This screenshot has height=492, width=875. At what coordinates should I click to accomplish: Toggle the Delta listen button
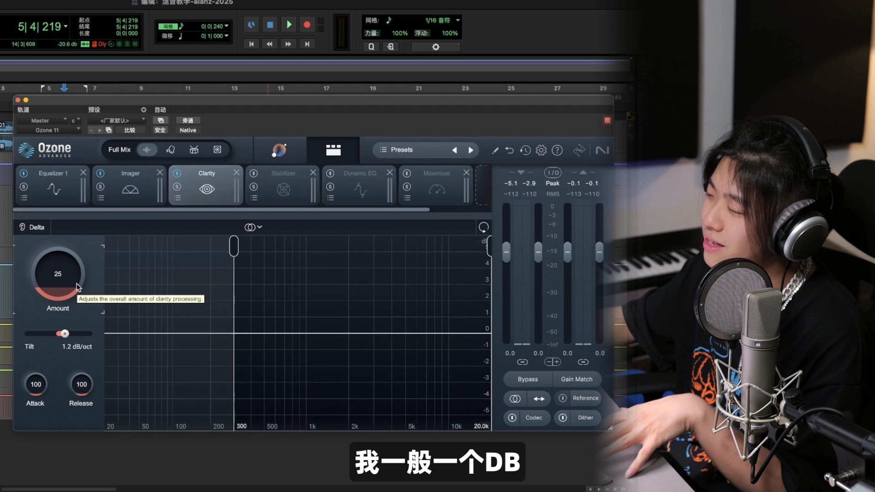[31, 227]
